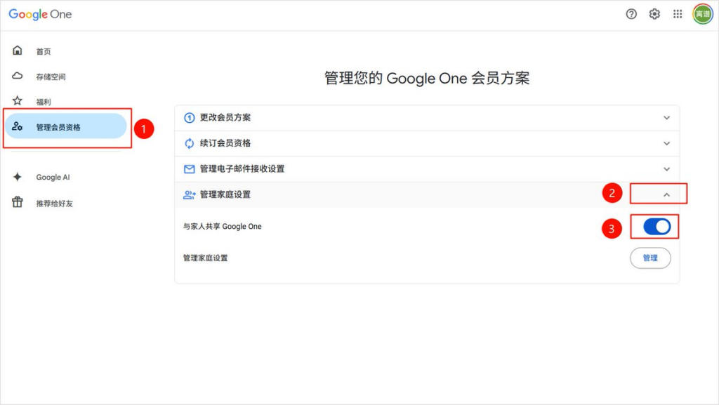The width and height of the screenshot is (719, 405).
Task: Expand the 更改会员方案 section
Action: 666,118
